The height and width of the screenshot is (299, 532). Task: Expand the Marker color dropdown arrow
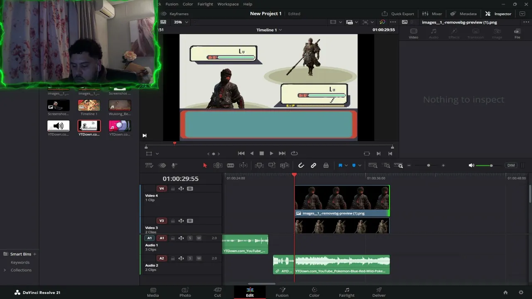[360, 165]
